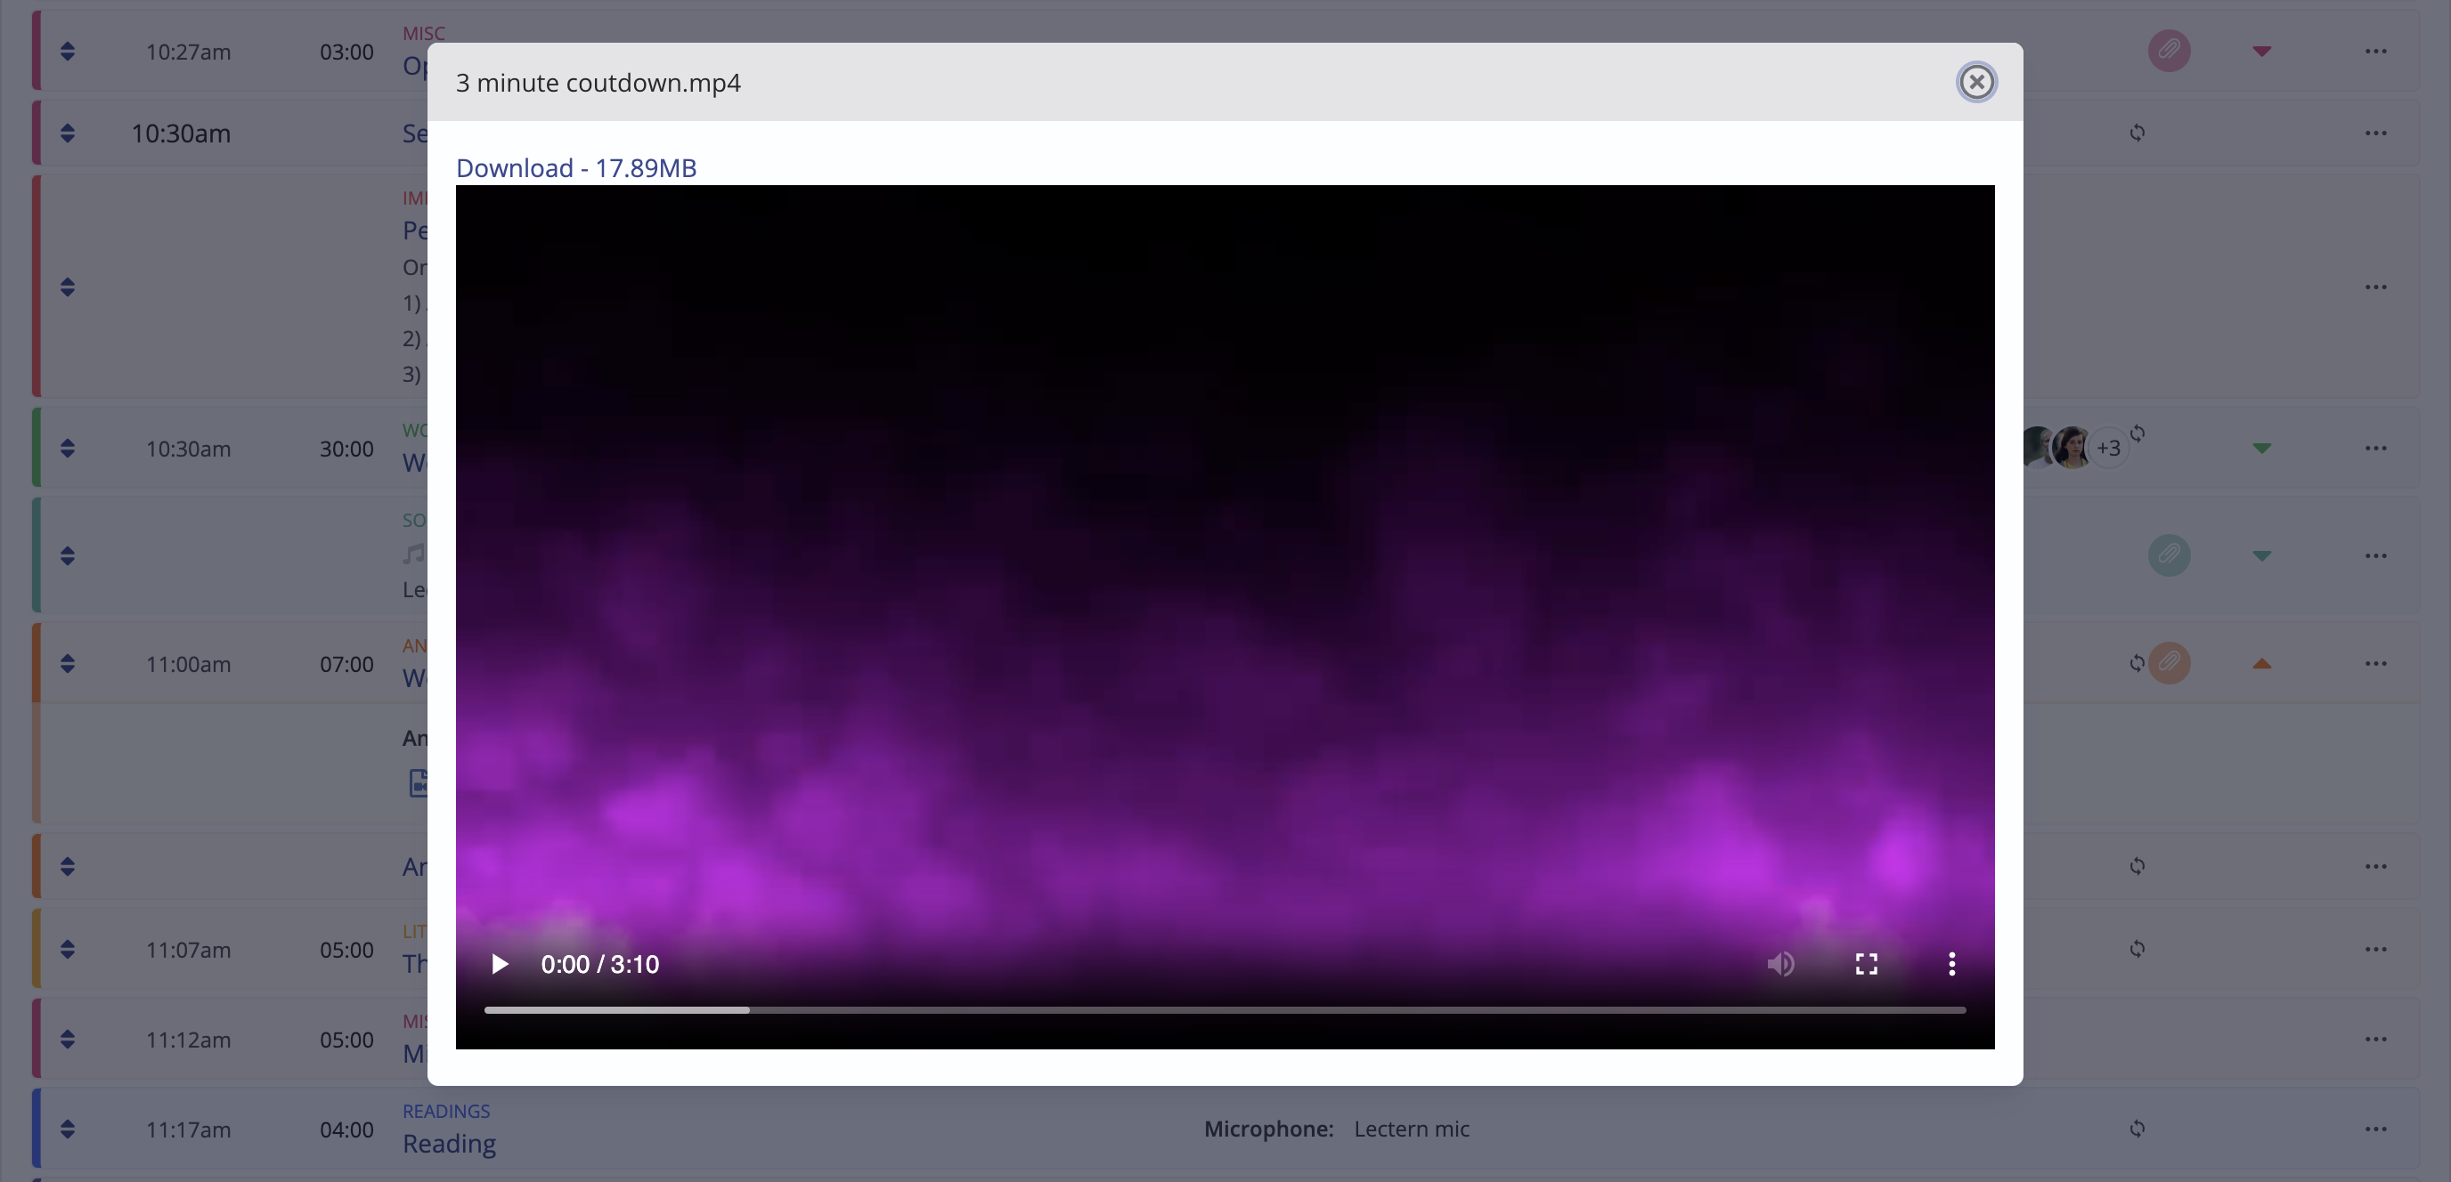Expand the 10:27am item details arrow
2451x1182 pixels.
2261,52
